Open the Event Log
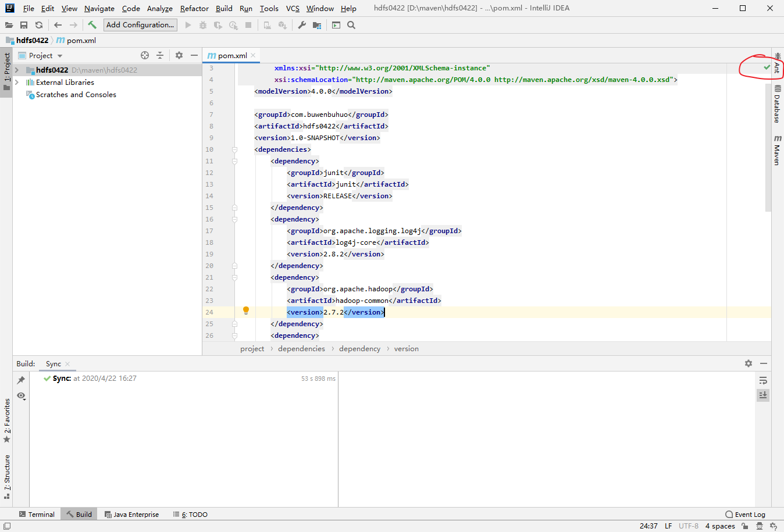Viewport: 784px width, 532px height. [746, 515]
